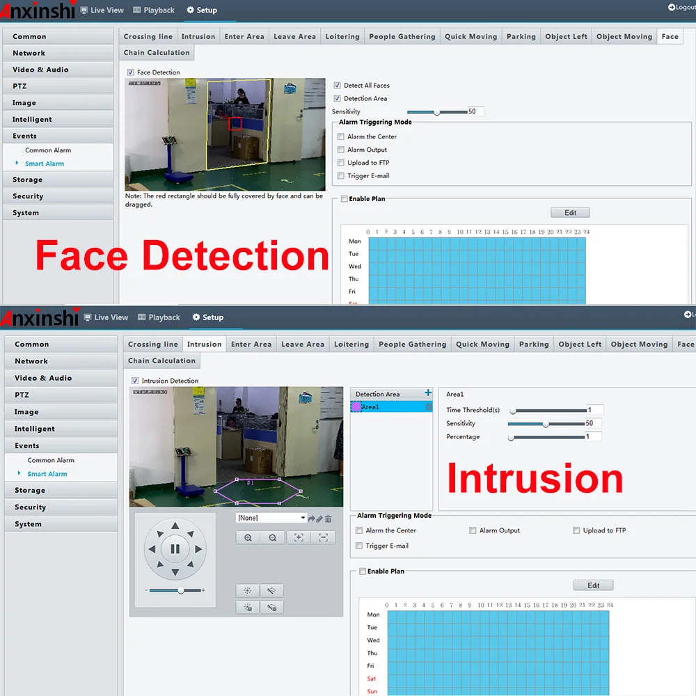
Task: Adjust Sensitivity slider on Face Detection page
Action: coord(437,112)
